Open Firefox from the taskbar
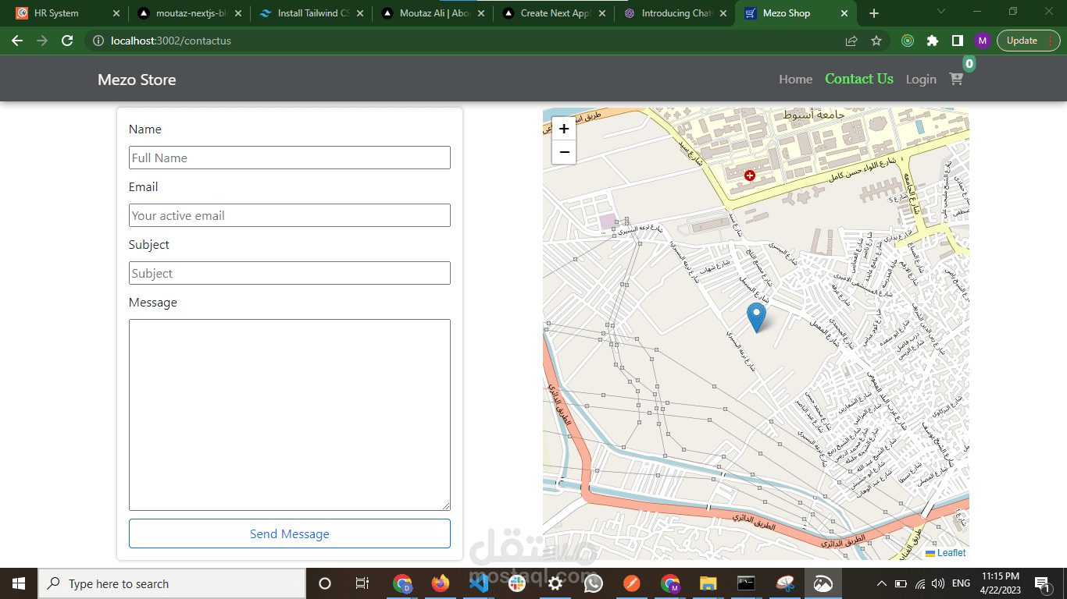The image size is (1067, 599). [441, 583]
